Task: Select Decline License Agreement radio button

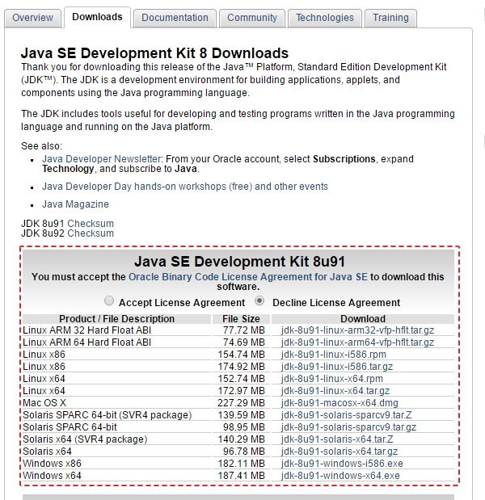Action: (259, 300)
